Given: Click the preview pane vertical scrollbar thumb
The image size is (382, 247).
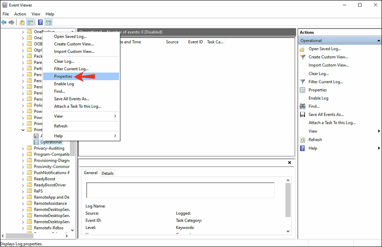Looking at the screenshot, I should [x=288, y=200].
